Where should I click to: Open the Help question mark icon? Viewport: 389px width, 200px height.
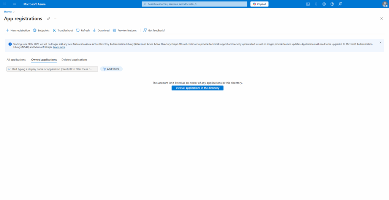(x=332, y=4)
